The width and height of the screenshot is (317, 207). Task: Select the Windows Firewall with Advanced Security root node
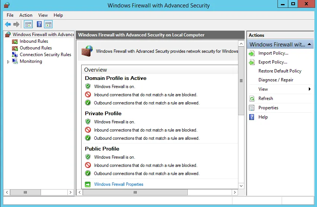(43, 35)
